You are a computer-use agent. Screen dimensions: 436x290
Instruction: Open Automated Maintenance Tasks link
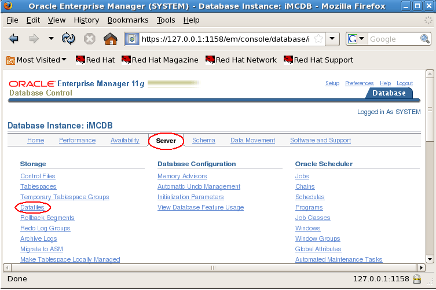coord(339,259)
